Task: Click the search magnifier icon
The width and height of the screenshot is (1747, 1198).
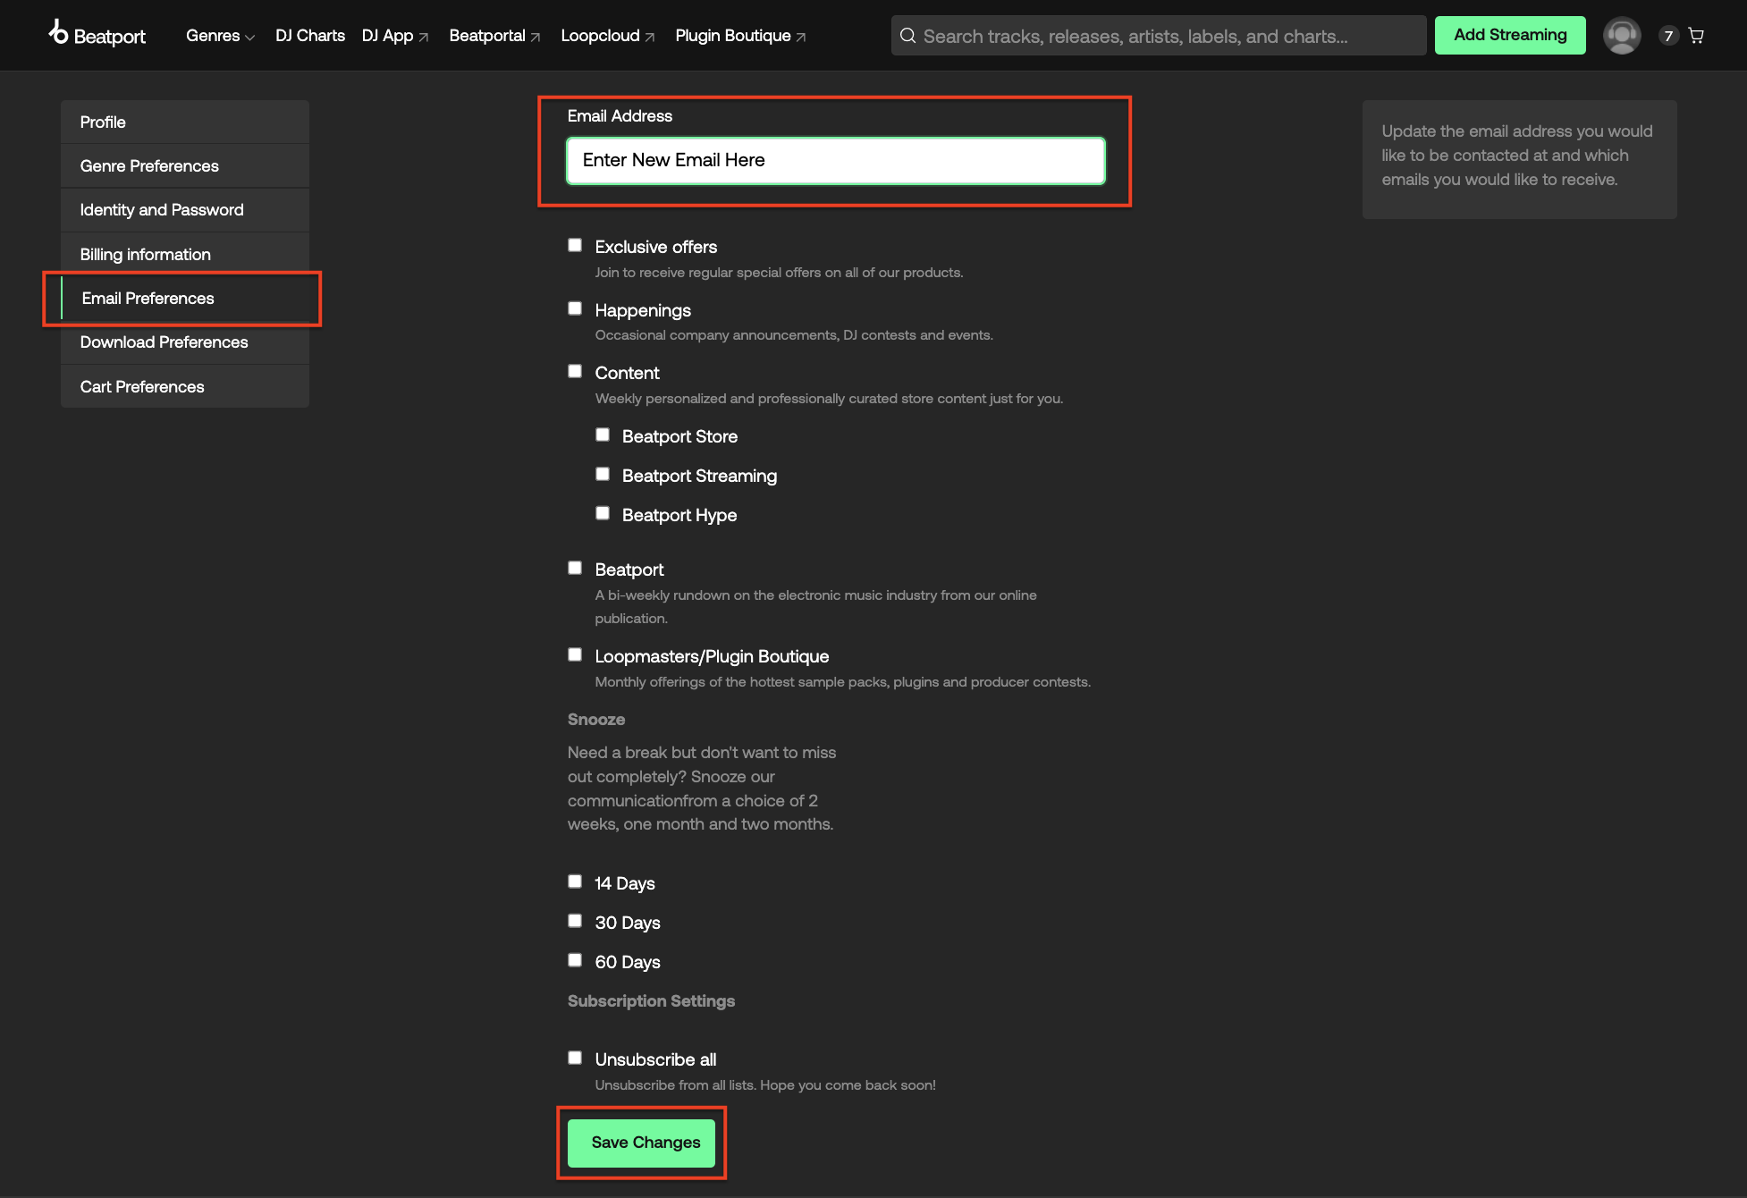Action: tap(907, 36)
